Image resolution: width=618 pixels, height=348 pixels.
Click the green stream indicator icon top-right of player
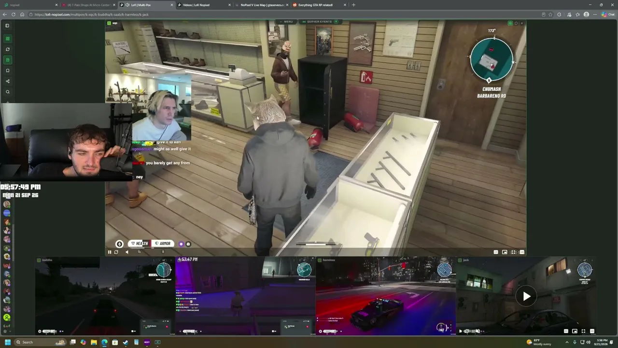(x=510, y=23)
